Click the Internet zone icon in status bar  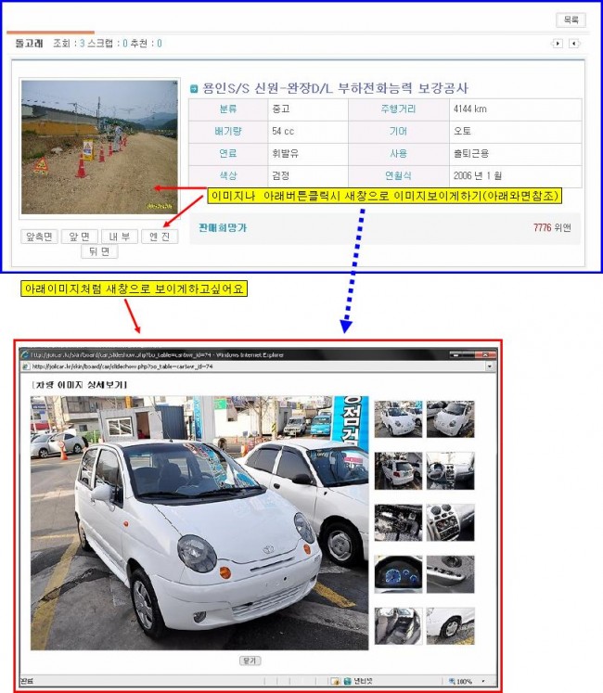[349, 681]
